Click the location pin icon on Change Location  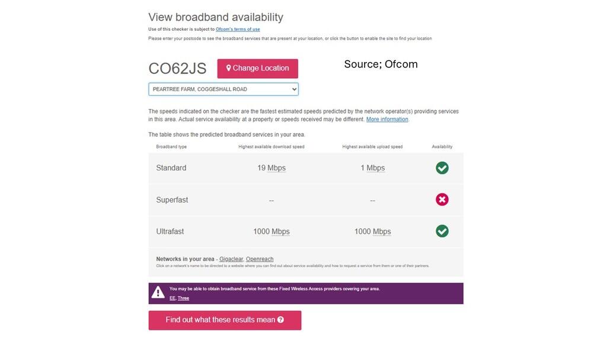pyautogui.click(x=228, y=68)
